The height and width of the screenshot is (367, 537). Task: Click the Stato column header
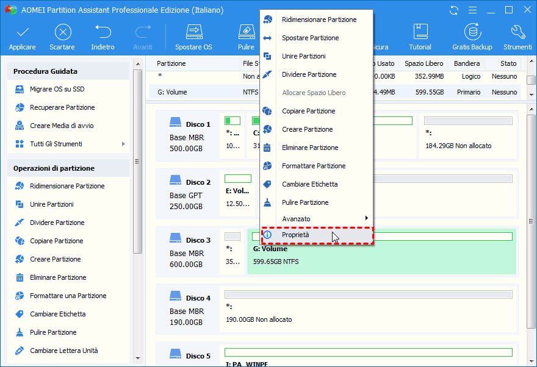pos(508,63)
